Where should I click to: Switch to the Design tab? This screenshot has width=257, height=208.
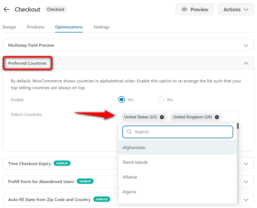(x=9, y=27)
